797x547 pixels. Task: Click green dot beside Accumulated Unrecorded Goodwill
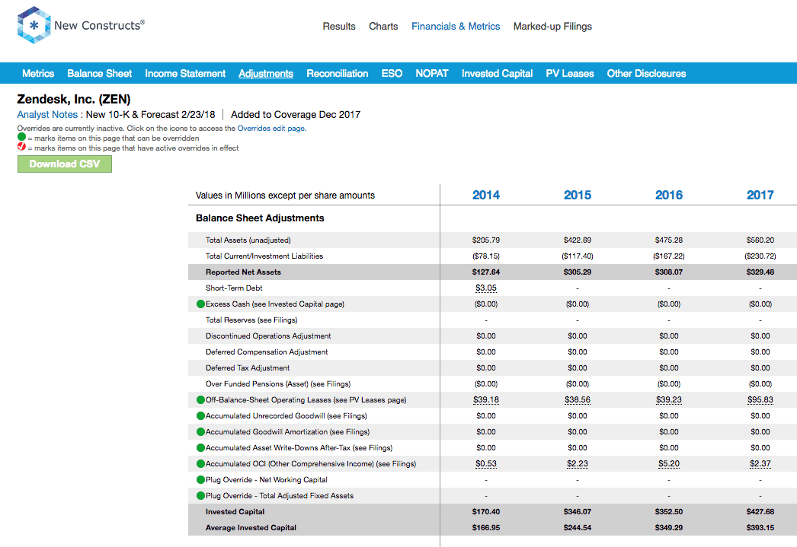[x=201, y=416]
